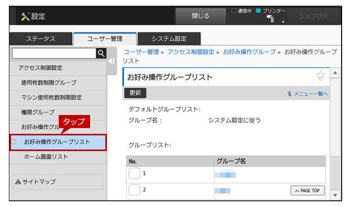Switch to the ステータス tab
Image resolution: width=351 pixels, height=207 pixels.
41,39
